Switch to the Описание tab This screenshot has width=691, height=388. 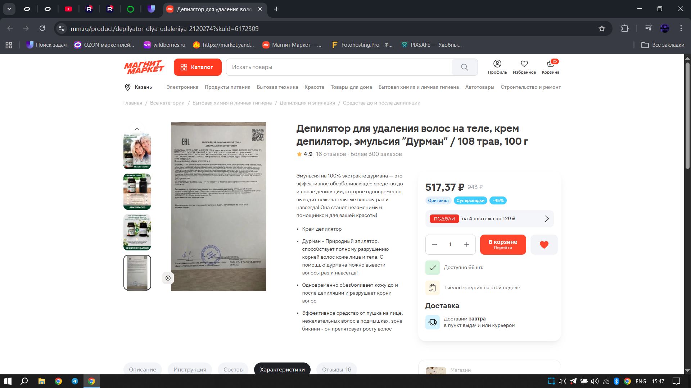[143, 369]
